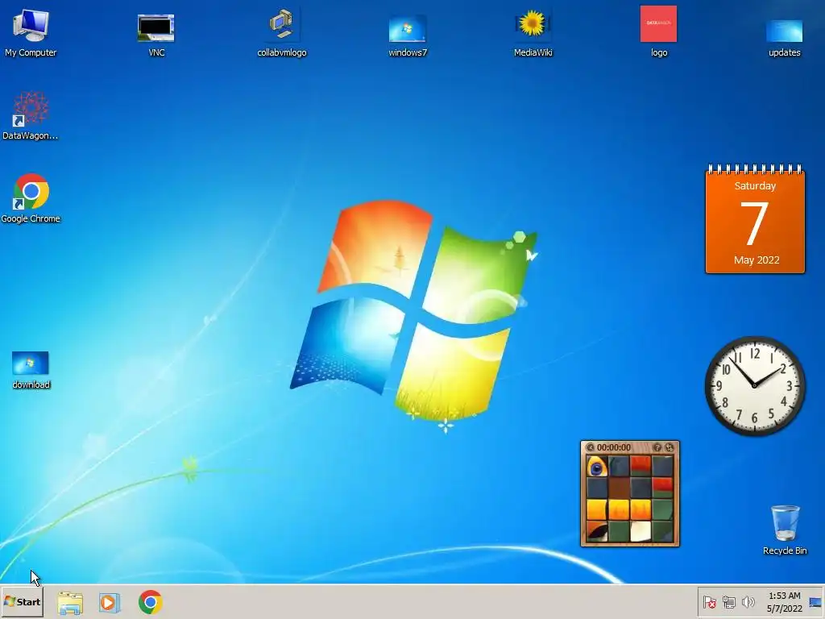Select the updates desktop icon
The image size is (825, 619).
784,37
